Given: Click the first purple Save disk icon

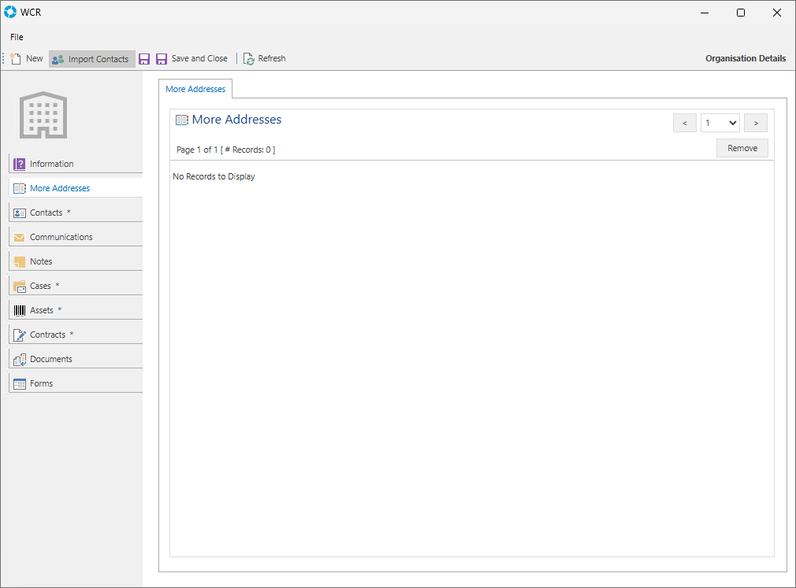Looking at the screenshot, I should [144, 59].
